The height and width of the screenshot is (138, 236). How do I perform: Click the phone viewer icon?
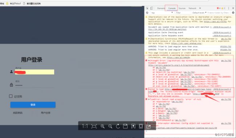point(141,126)
